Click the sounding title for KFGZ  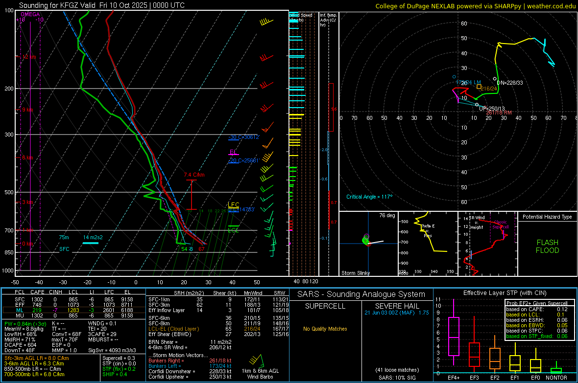pyautogui.click(x=102, y=5)
